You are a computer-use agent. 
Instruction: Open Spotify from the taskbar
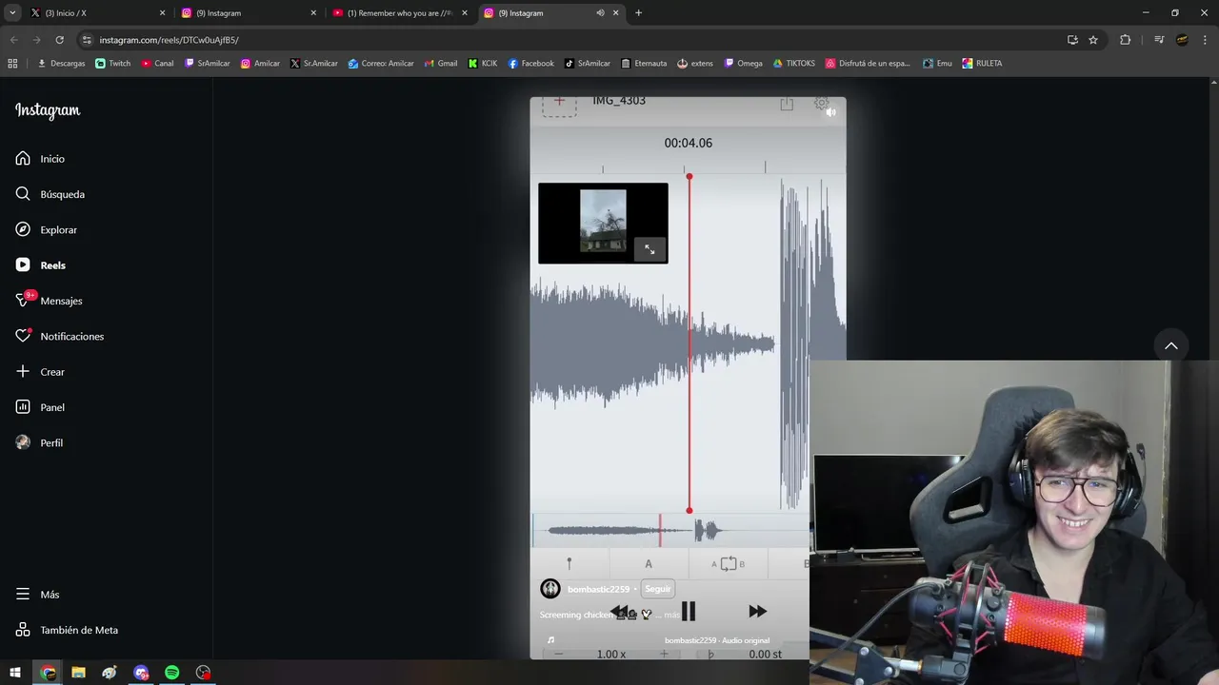pyautogui.click(x=172, y=673)
